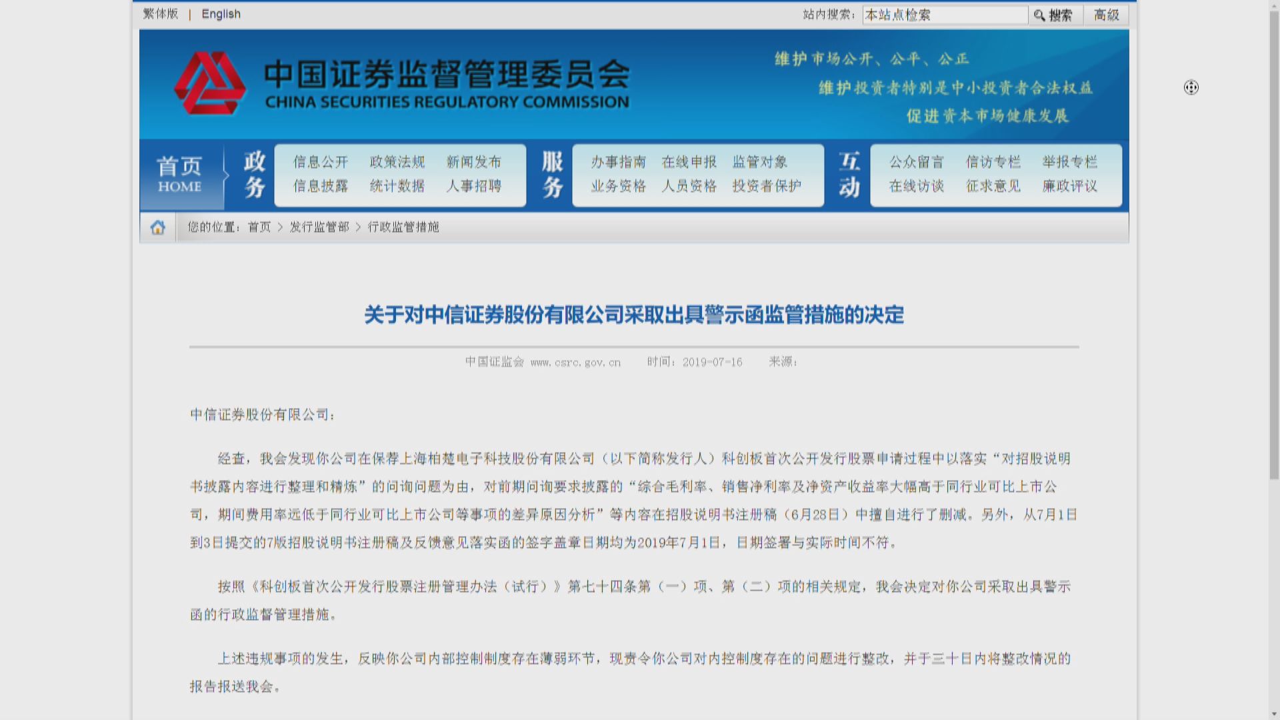Image resolution: width=1280 pixels, height=720 pixels.
Task: Click the English title CHINA SECURITIES REGULATORY COMMISSION
Action: pos(447,102)
